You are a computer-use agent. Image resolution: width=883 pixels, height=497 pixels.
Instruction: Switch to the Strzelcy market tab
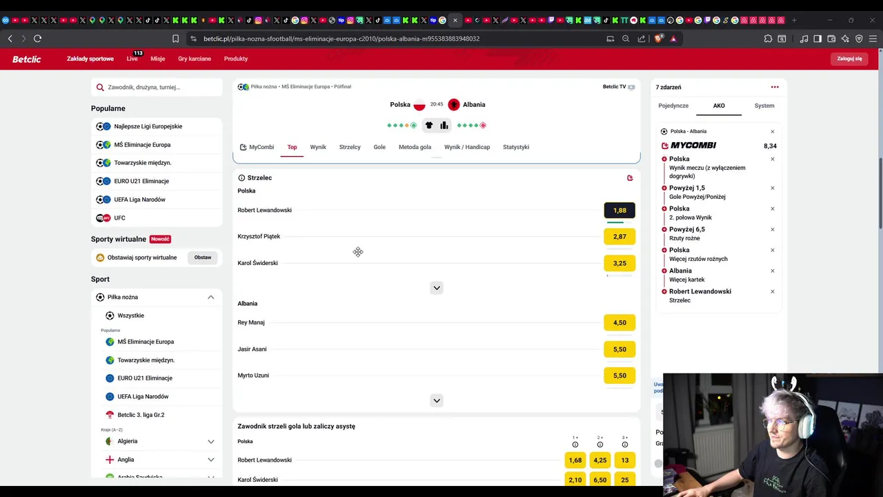click(350, 147)
